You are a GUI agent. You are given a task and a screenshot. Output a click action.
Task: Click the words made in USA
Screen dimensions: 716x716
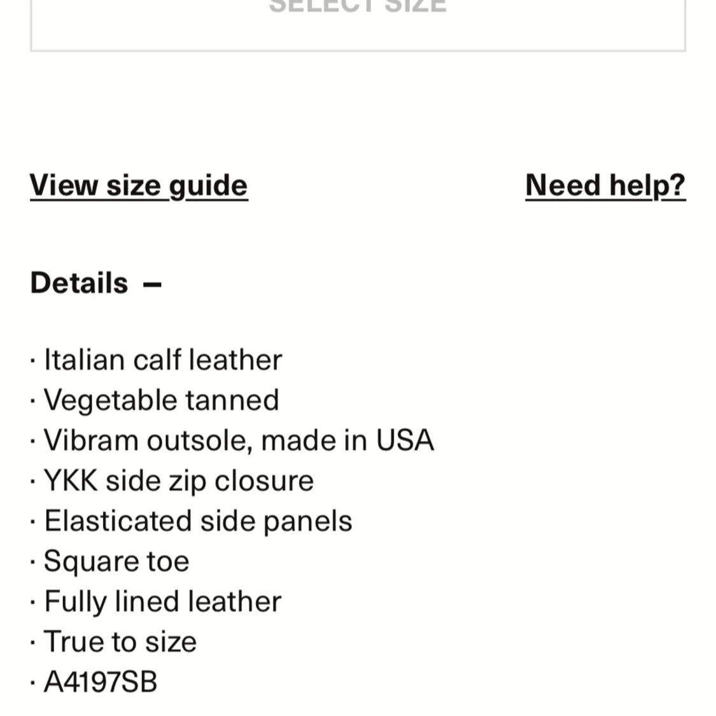click(347, 440)
